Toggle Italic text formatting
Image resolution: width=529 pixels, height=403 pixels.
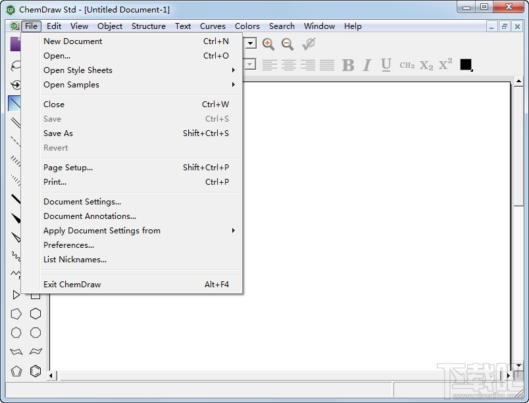(367, 65)
